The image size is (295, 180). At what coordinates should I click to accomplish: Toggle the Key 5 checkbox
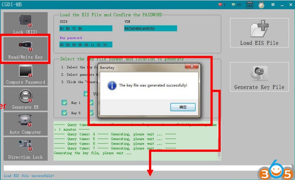tap(64, 113)
